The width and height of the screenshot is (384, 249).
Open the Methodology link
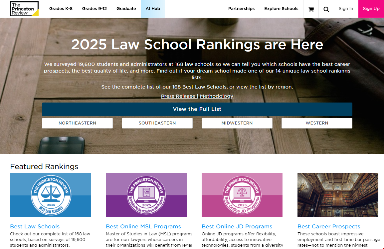coord(217,96)
